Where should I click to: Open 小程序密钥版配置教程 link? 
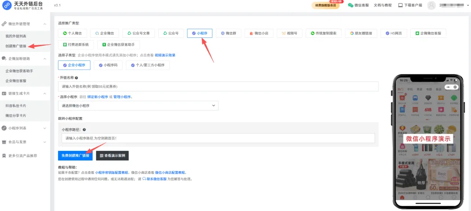tap(112, 173)
